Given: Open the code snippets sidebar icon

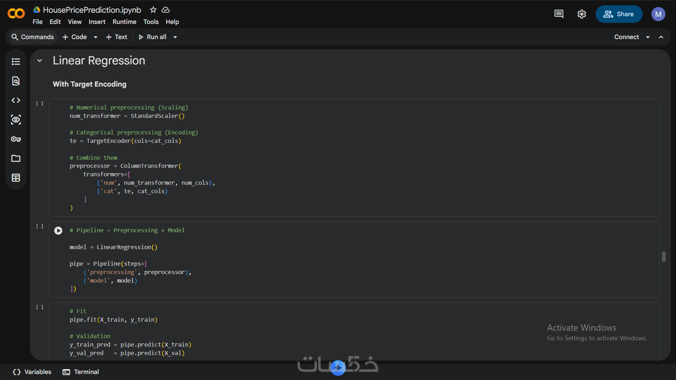Looking at the screenshot, I should pos(16,100).
